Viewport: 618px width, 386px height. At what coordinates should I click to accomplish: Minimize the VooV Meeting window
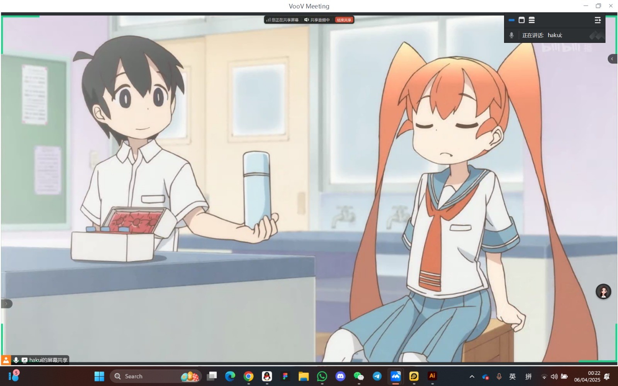coord(586,6)
